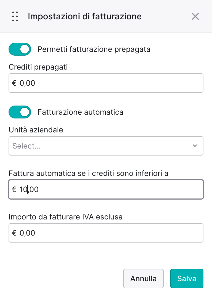Close the Impostazioni di fatturazione dialog

click(x=195, y=16)
